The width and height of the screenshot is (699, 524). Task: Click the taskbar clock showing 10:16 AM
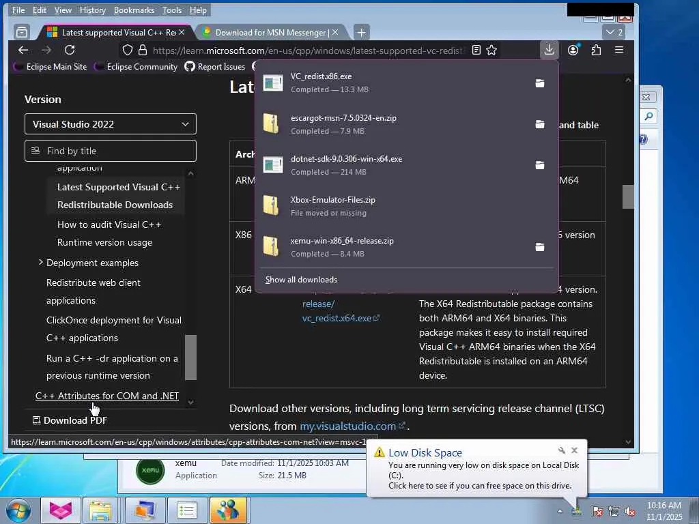click(664, 510)
